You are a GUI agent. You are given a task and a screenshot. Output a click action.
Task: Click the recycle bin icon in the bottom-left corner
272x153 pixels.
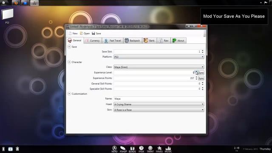17,149
